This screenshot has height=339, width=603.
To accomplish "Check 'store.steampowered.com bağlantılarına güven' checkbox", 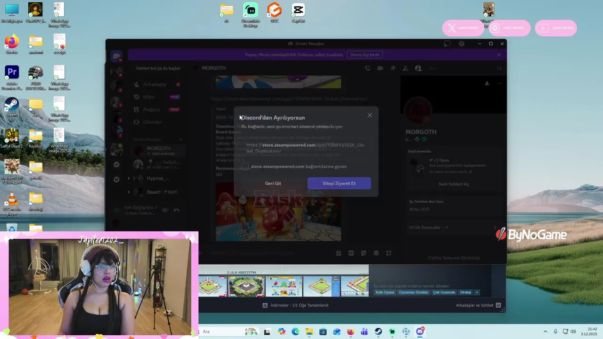I will [245, 166].
